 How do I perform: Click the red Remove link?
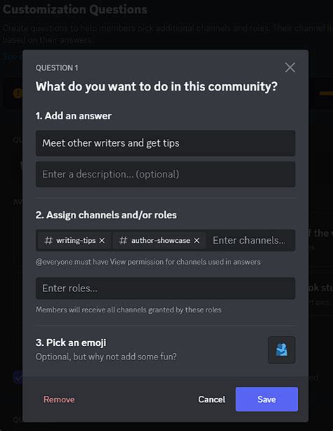click(59, 399)
